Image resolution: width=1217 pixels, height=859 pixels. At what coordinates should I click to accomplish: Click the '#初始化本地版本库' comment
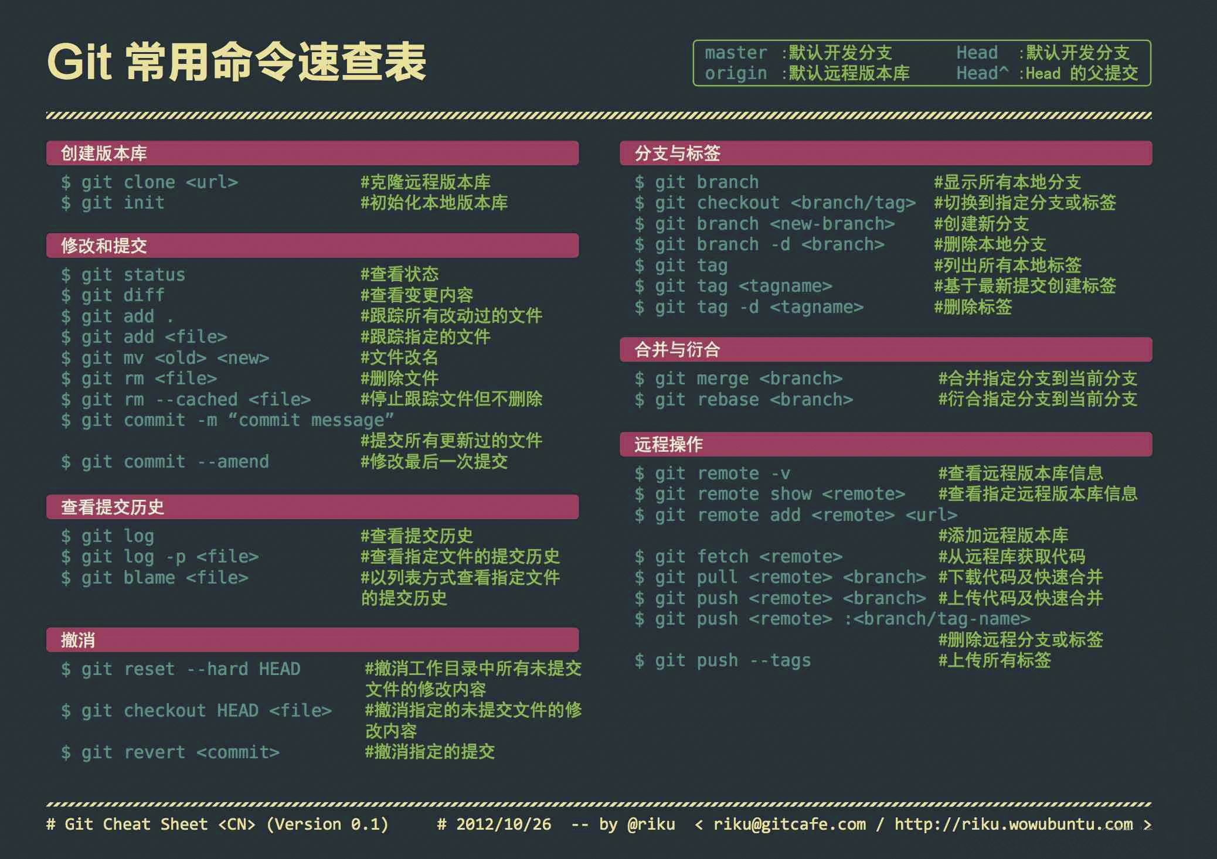coord(434,203)
